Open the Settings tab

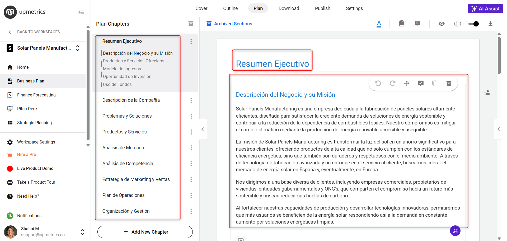[354, 8]
